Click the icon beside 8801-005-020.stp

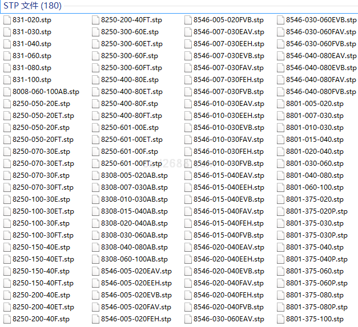(280, 104)
